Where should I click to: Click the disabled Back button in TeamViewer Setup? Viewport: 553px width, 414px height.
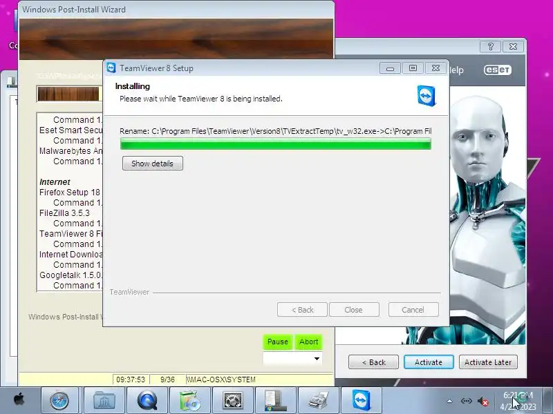click(x=302, y=310)
